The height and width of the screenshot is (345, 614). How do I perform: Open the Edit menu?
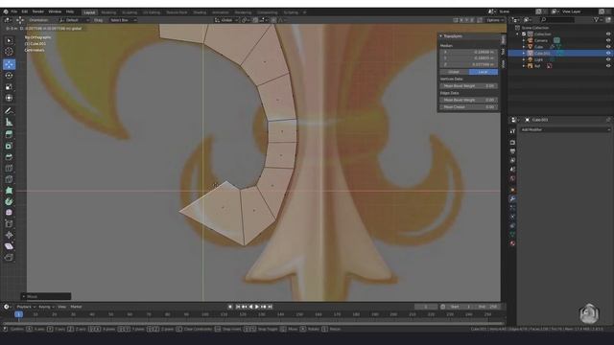click(25, 11)
